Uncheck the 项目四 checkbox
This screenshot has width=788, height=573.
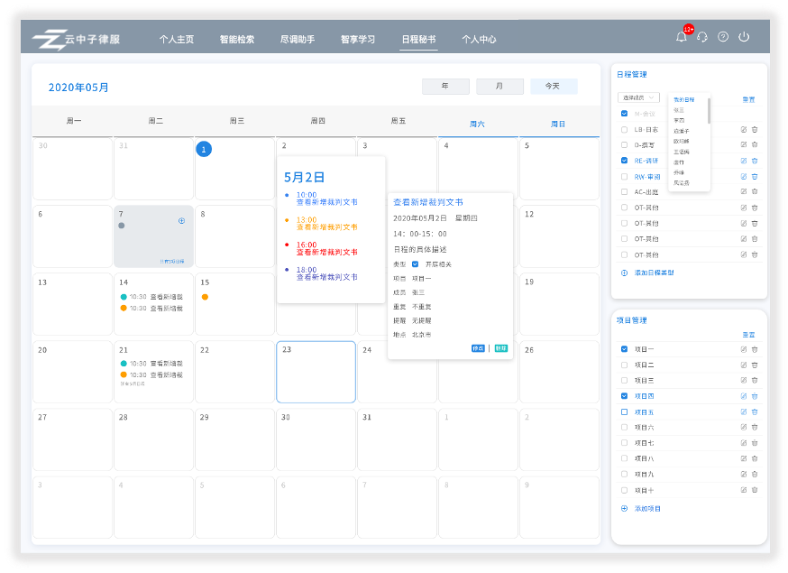[624, 396]
